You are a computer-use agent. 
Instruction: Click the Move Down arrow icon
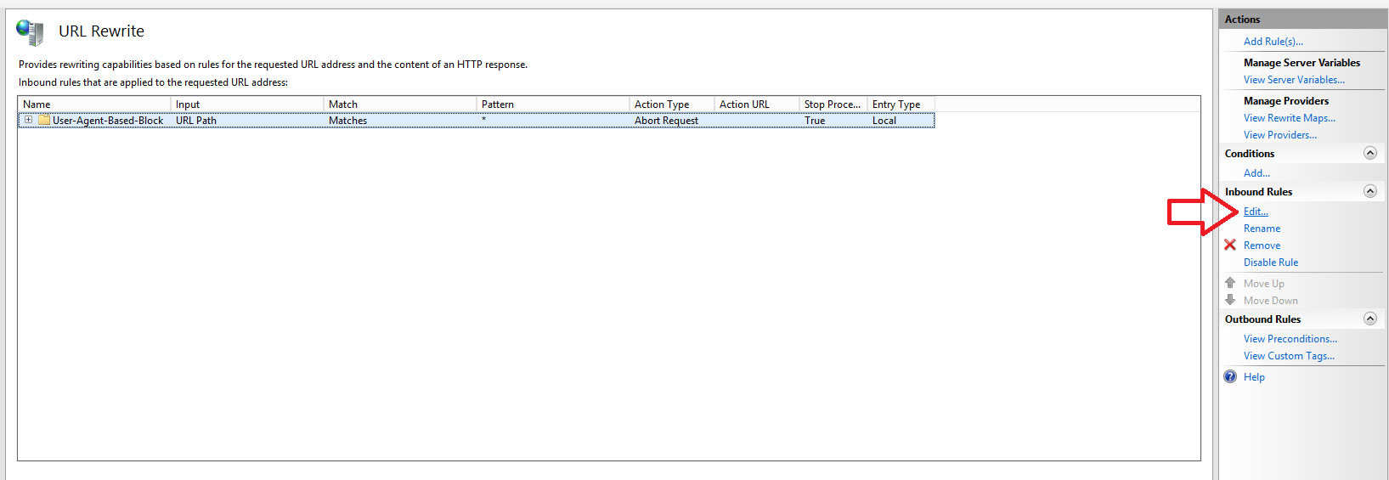click(1230, 300)
